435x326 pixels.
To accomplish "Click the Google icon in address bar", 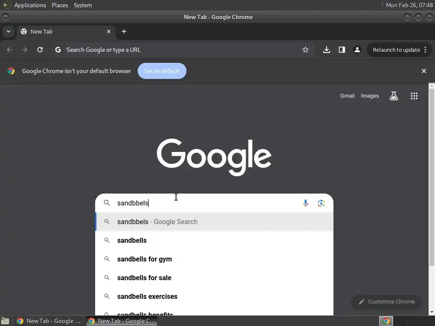I will point(58,50).
